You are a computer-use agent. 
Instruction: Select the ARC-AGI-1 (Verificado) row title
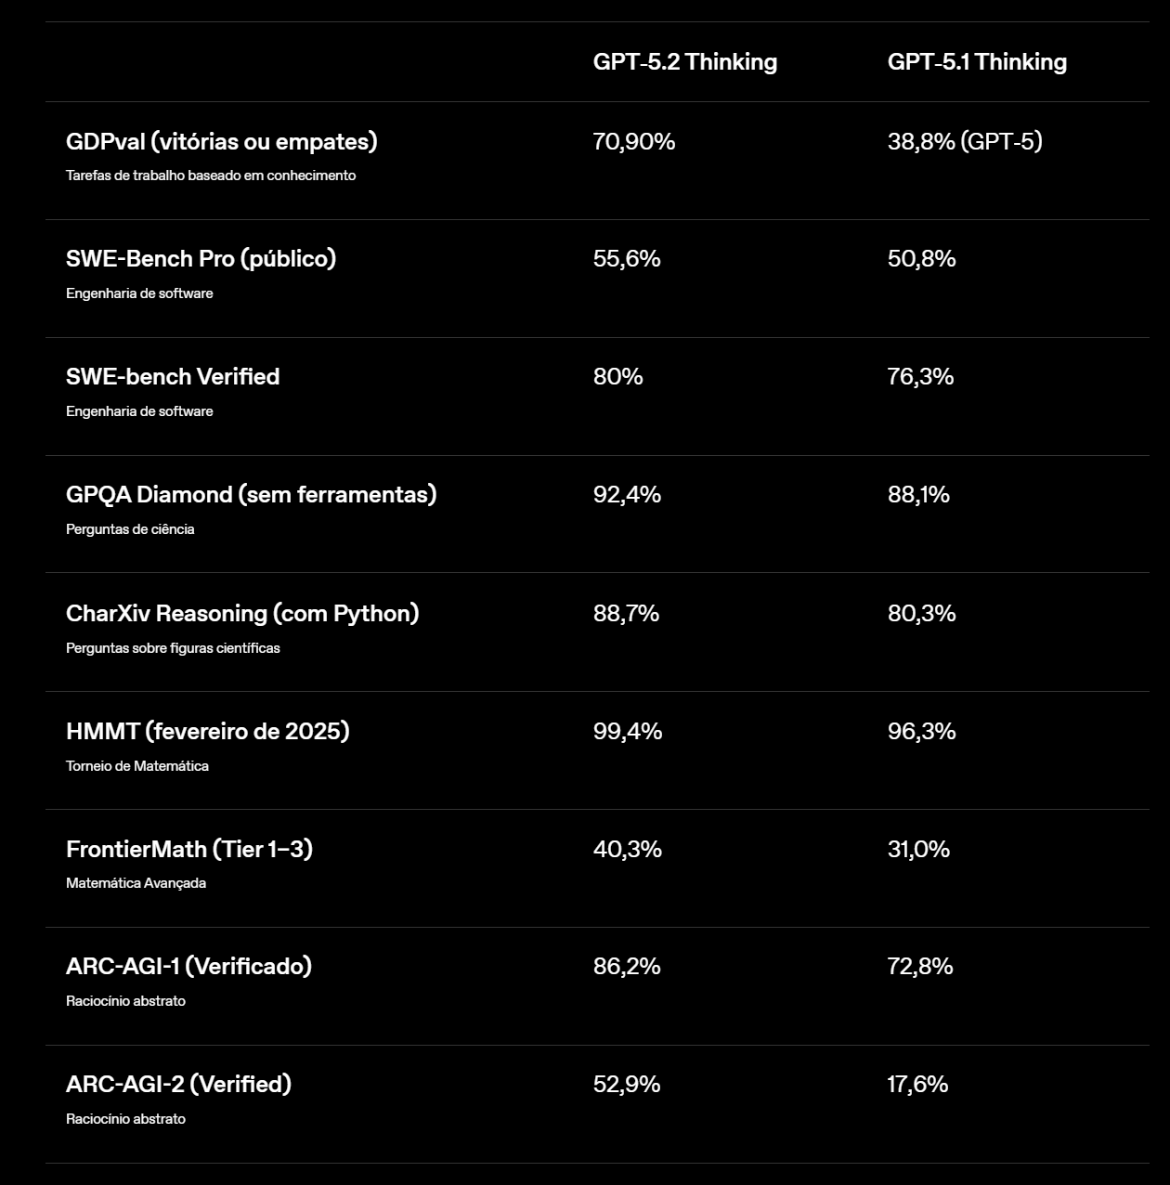(x=188, y=966)
